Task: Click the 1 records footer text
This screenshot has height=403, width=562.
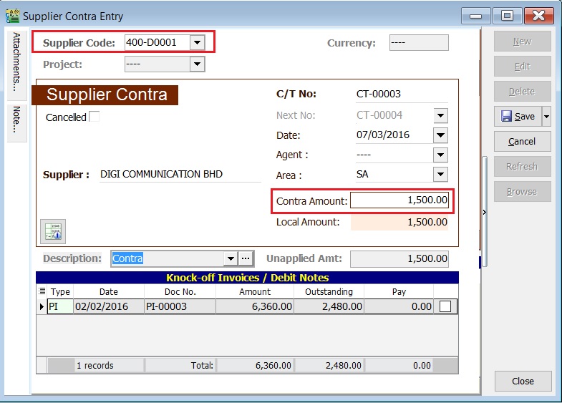Action: coord(95,365)
